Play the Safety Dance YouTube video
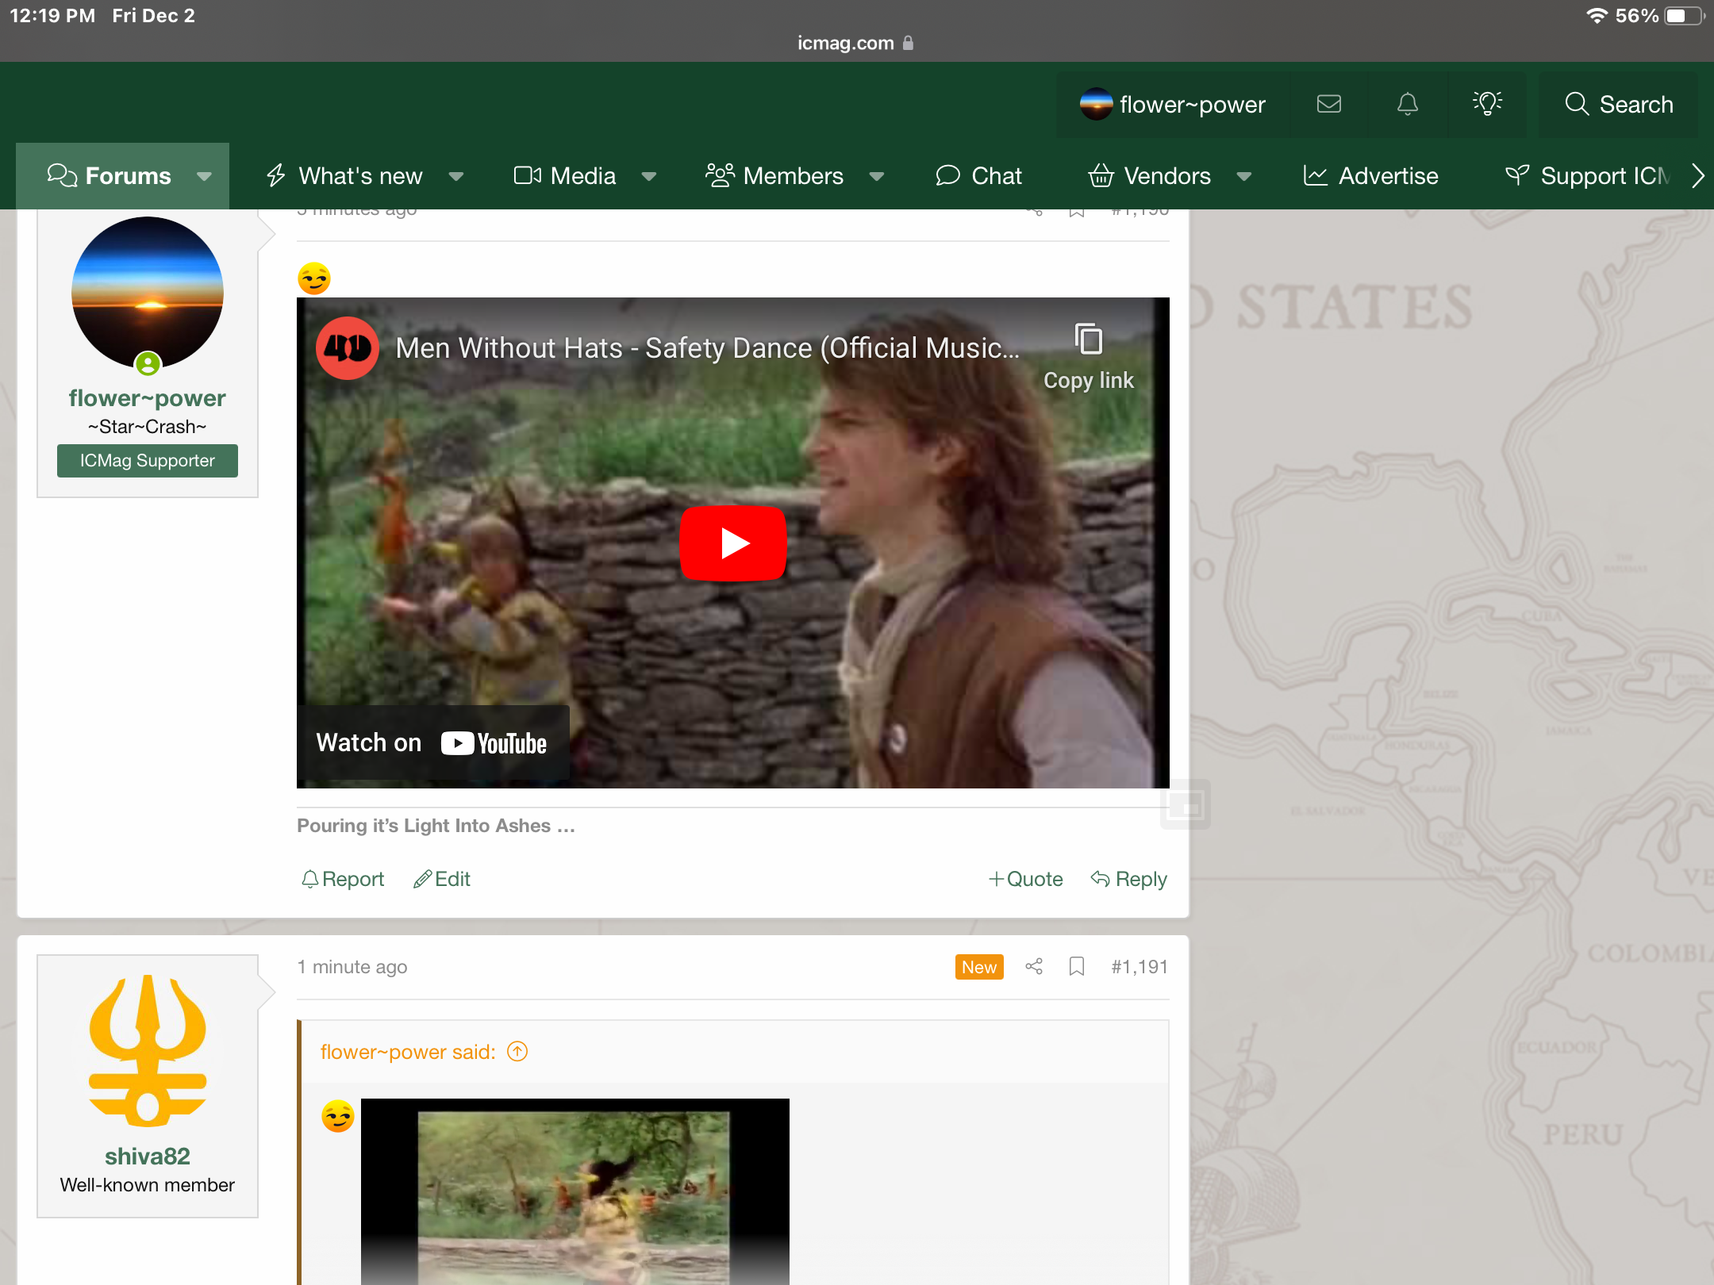The width and height of the screenshot is (1714, 1285). tap(733, 543)
